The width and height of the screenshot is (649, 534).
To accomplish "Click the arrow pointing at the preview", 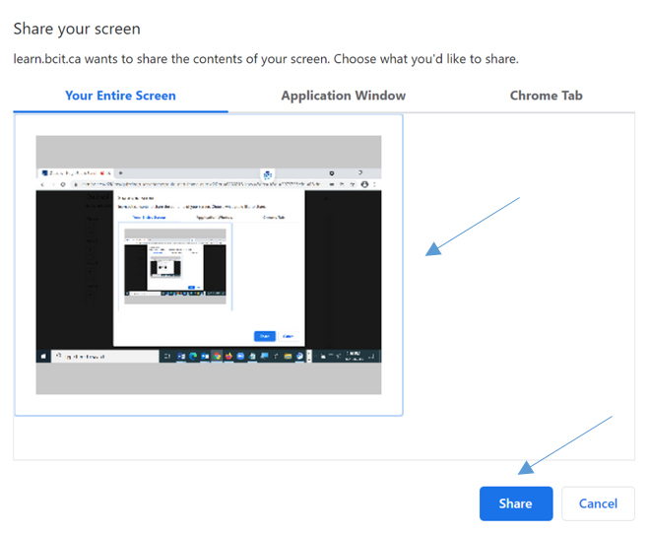I will (x=473, y=226).
